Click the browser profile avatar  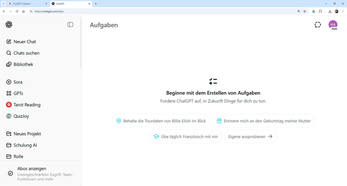coord(336,11)
